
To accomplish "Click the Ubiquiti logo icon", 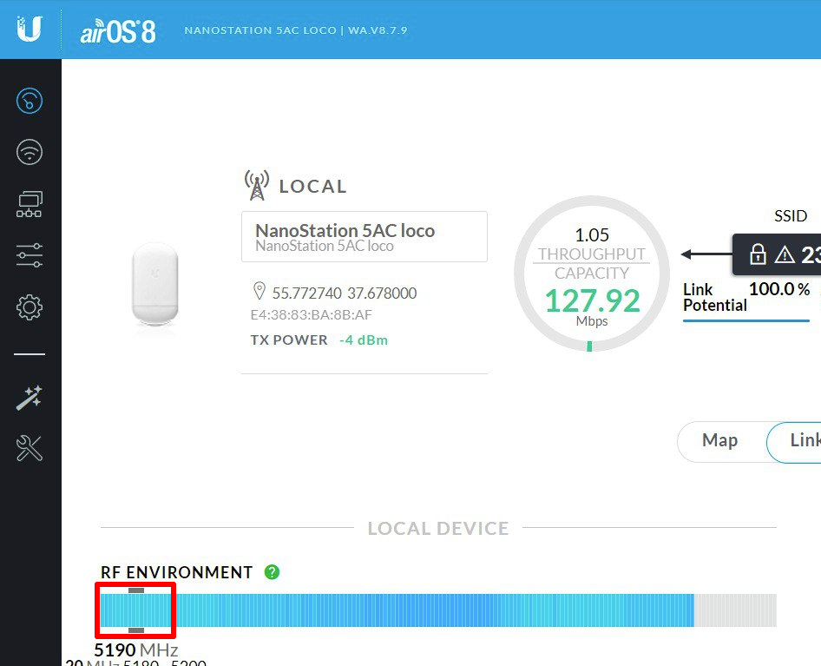I will pyautogui.click(x=29, y=29).
